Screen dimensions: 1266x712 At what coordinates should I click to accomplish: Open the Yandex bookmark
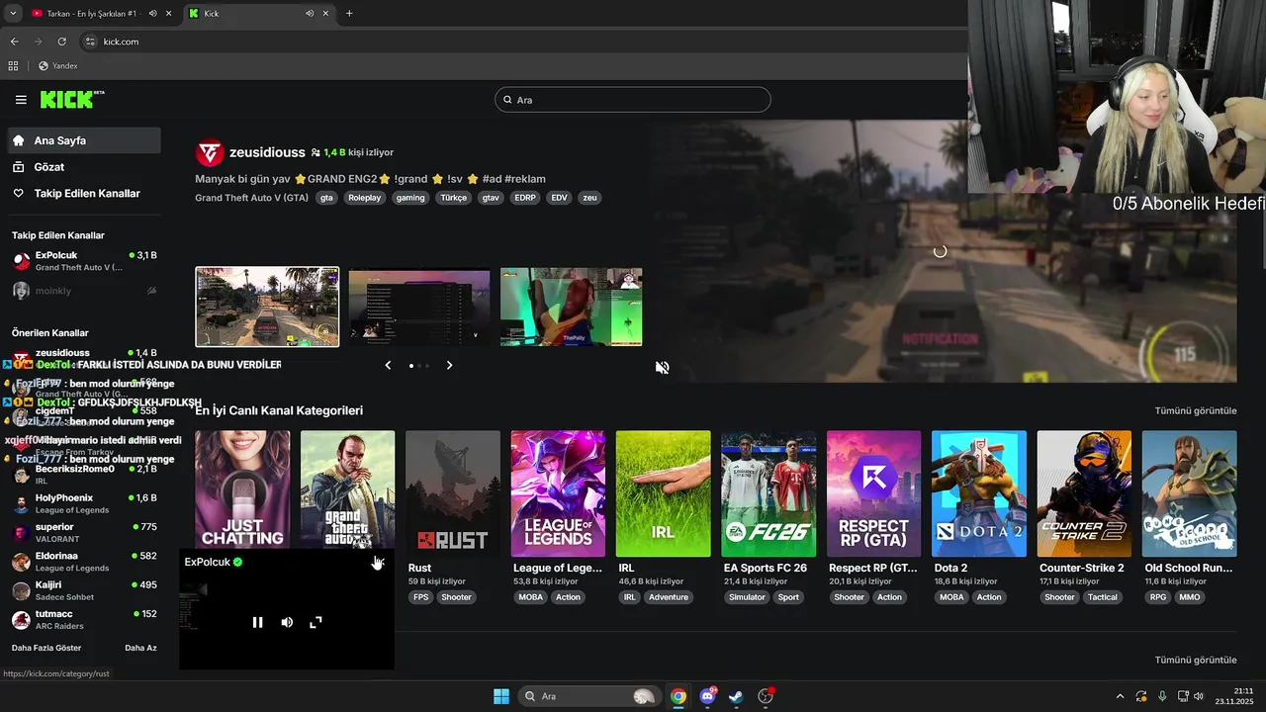pos(57,66)
